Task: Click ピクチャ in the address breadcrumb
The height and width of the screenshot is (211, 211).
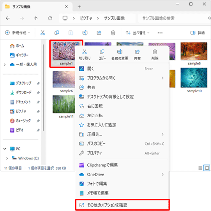Action: point(86,18)
